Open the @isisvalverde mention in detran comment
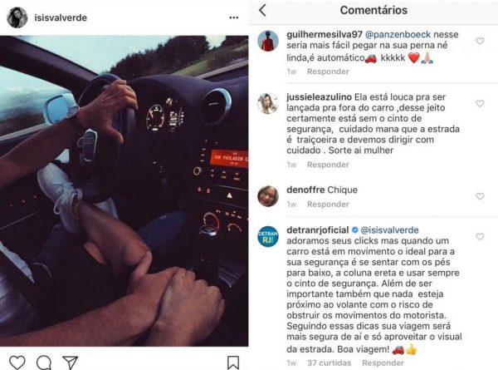Image resolution: width=498 pixels, height=370 pixels. (x=390, y=230)
